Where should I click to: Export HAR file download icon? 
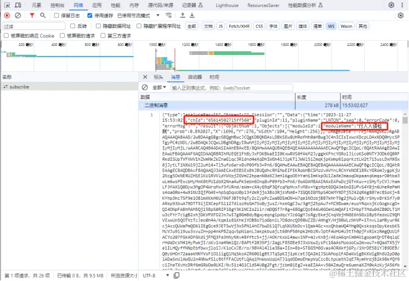pyautogui.click(x=192, y=16)
